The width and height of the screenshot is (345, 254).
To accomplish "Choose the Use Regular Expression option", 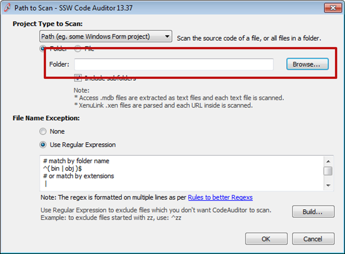I will [x=43, y=145].
